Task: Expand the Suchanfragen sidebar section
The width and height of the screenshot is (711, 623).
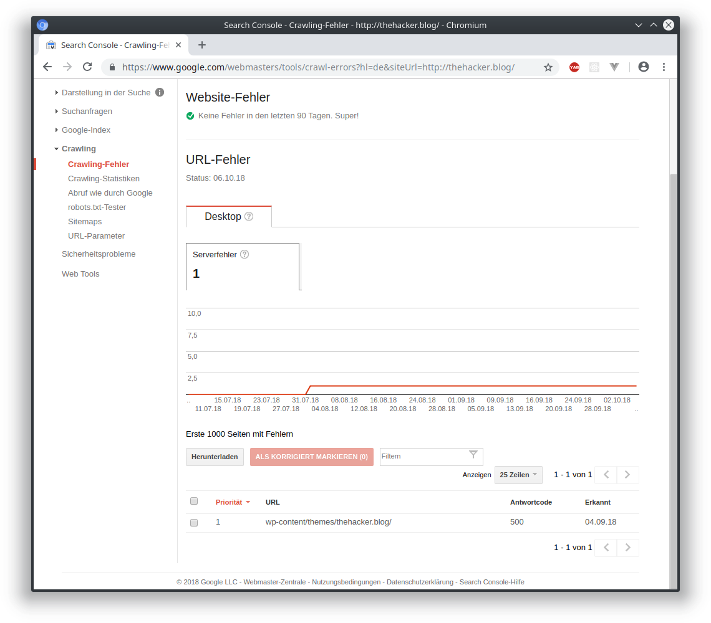Action: point(87,112)
